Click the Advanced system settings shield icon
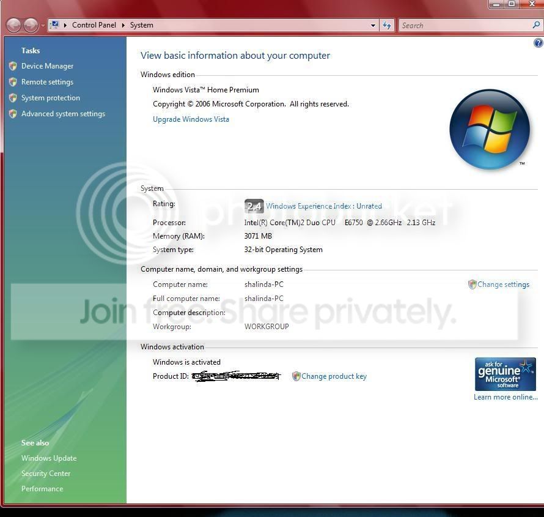 [13, 114]
